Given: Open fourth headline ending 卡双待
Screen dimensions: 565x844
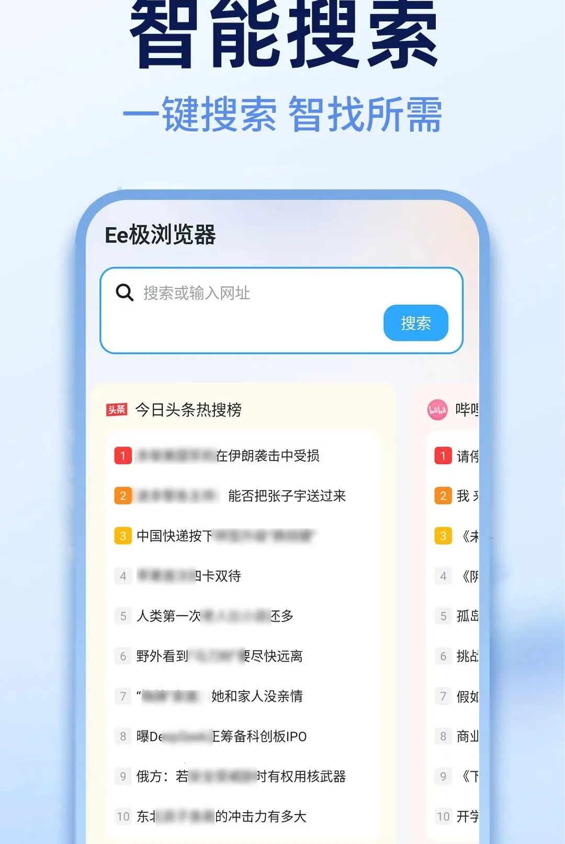Looking at the screenshot, I should click(x=189, y=576).
